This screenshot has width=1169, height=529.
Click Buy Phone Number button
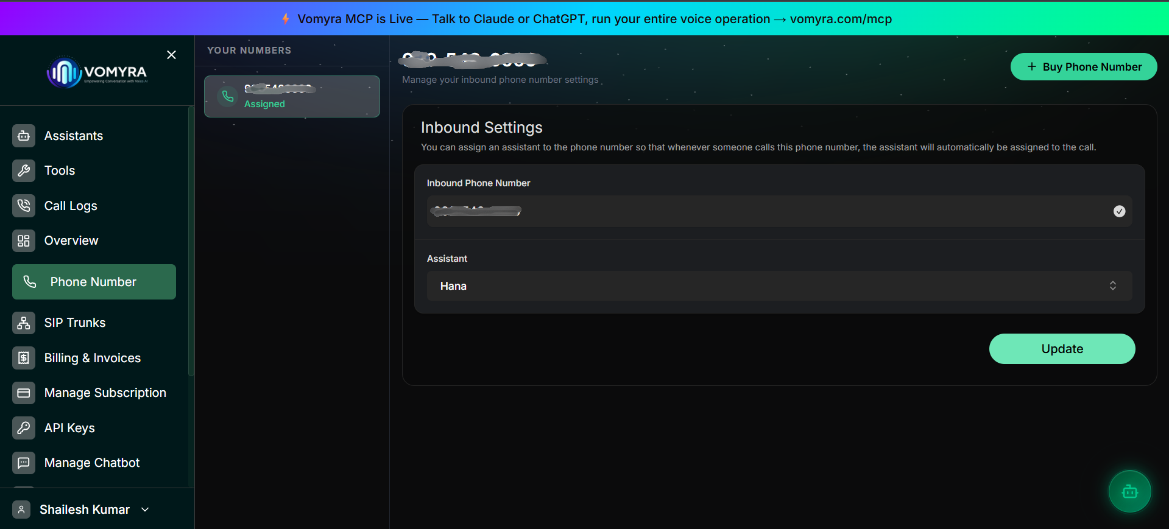pos(1084,67)
